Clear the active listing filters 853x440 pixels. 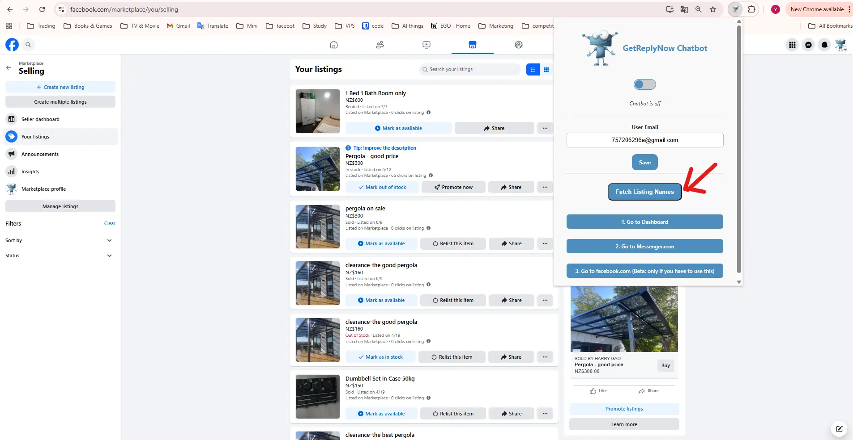(109, 223)
